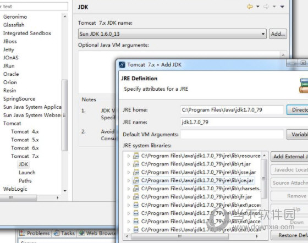Select SpringSource in the server tree

coord(19,99)
